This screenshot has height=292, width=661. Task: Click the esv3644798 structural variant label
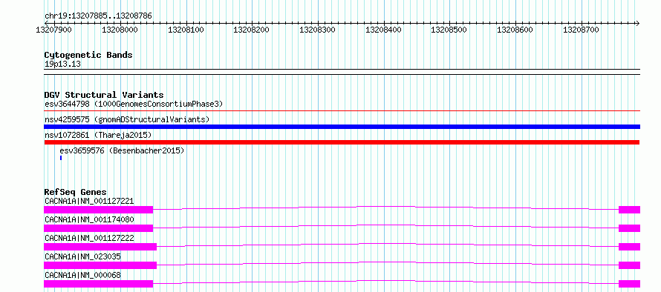[133, 104]
